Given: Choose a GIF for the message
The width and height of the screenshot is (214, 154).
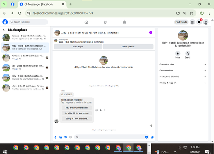Looking at the screenshot, I should tap(71, 137).
